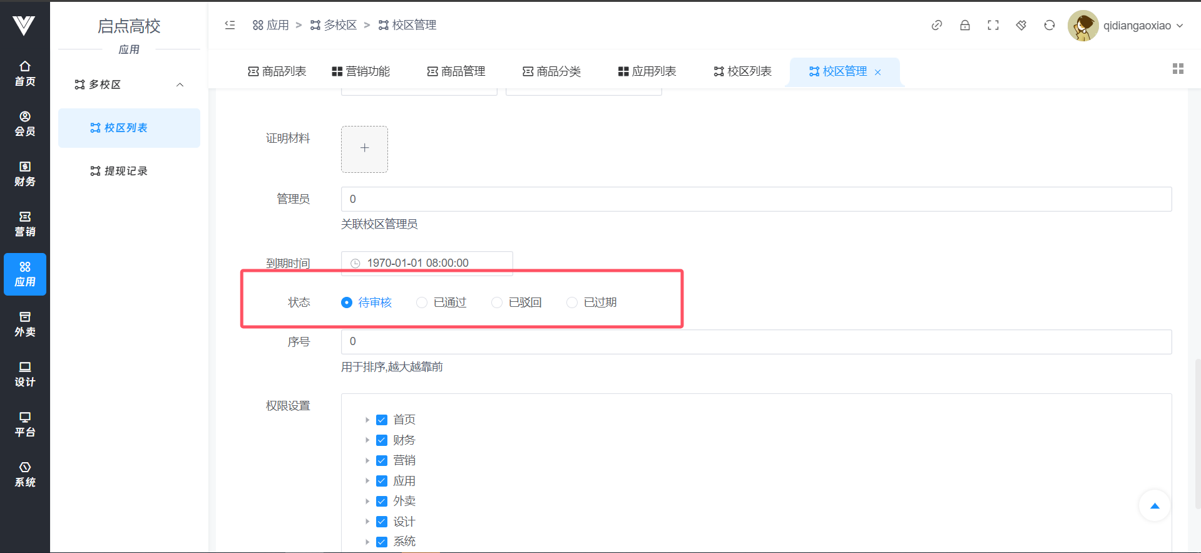Viewport: 1201px width, 553px height.
Task: Open 财务 in left navigation
Action: [x=25, y=174]
